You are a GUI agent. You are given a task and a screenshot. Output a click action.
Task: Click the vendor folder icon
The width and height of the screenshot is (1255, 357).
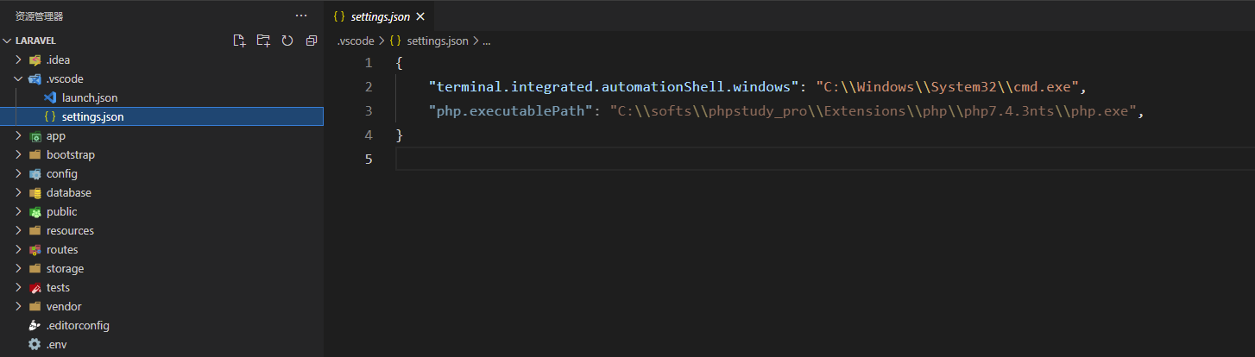pos(35,306)
